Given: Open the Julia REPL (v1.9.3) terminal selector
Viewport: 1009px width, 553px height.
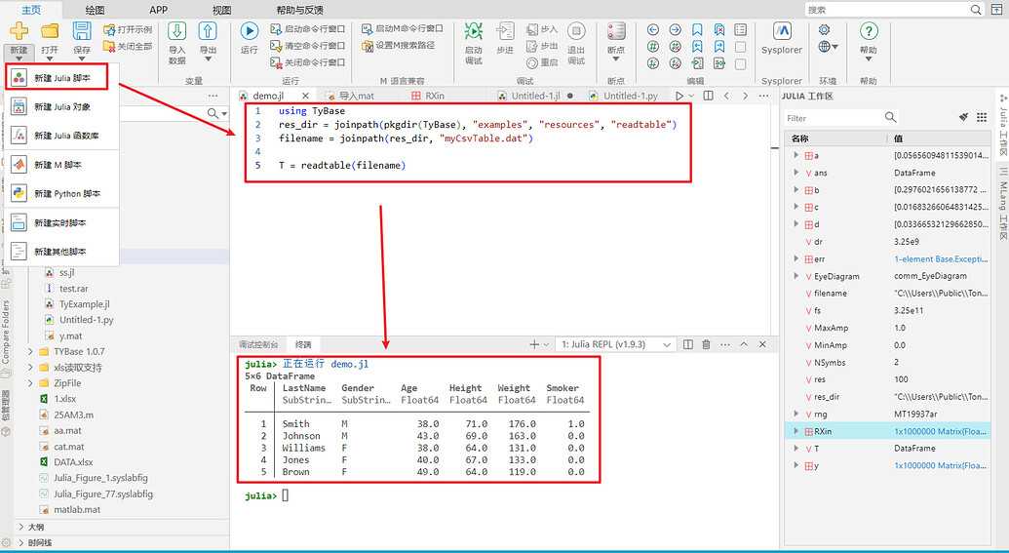Looking at the screenshot, I should click(x=616, y=344).
